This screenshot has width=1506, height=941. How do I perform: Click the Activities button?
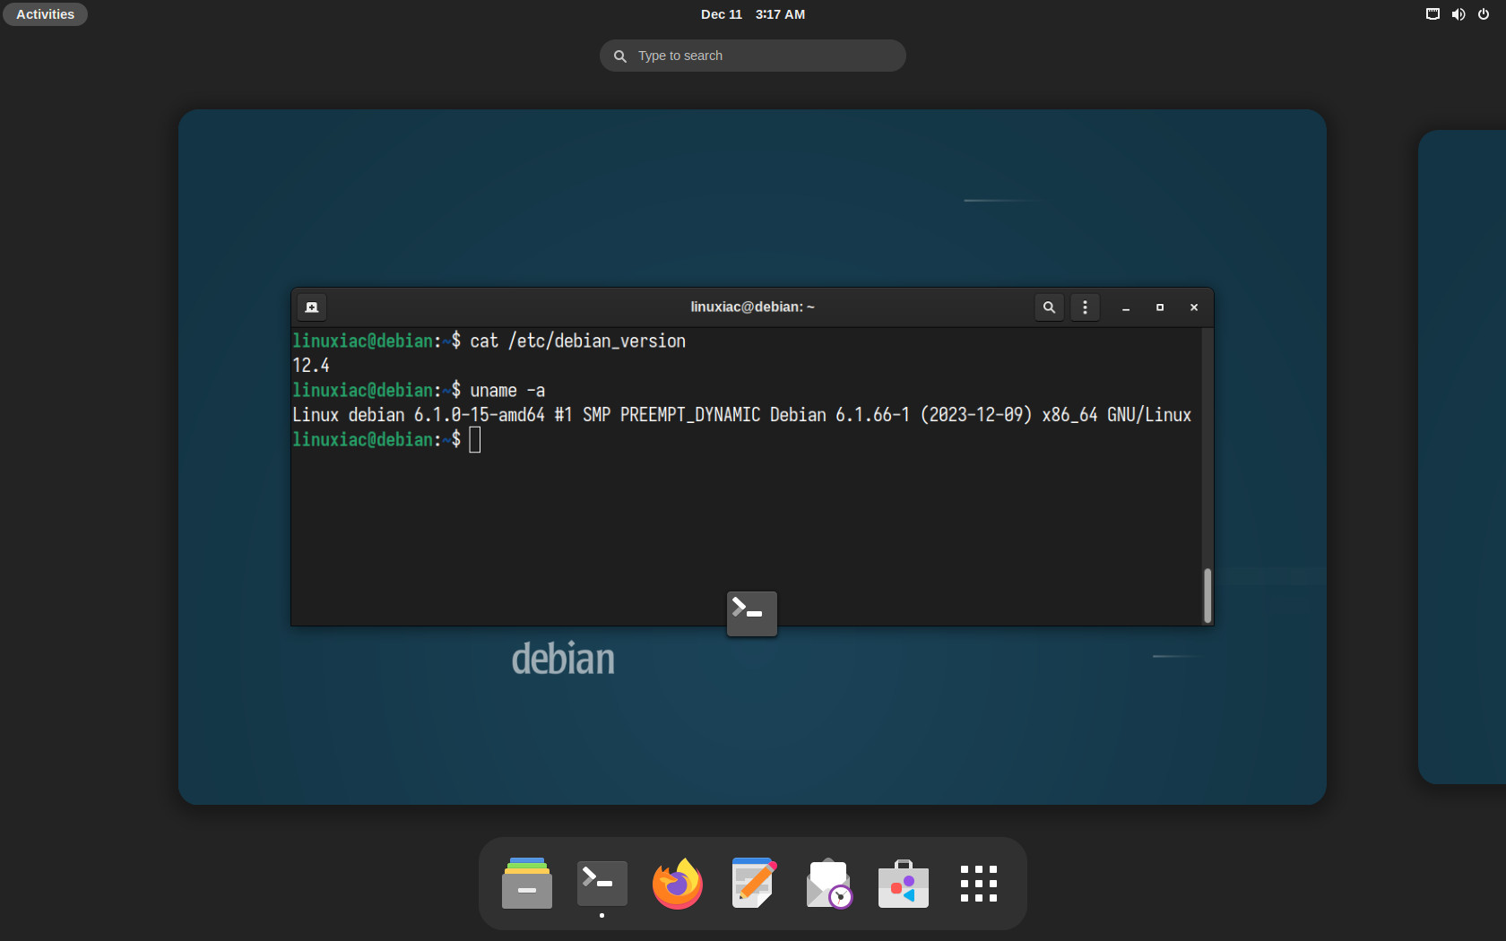click(x=45, y=14)
